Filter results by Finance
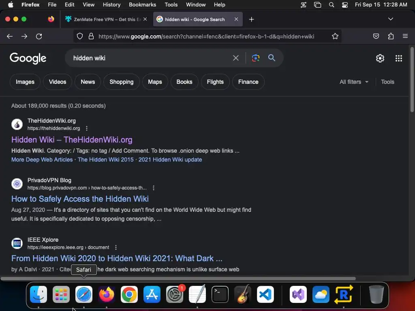415x311 pixels. pos(248,82)
